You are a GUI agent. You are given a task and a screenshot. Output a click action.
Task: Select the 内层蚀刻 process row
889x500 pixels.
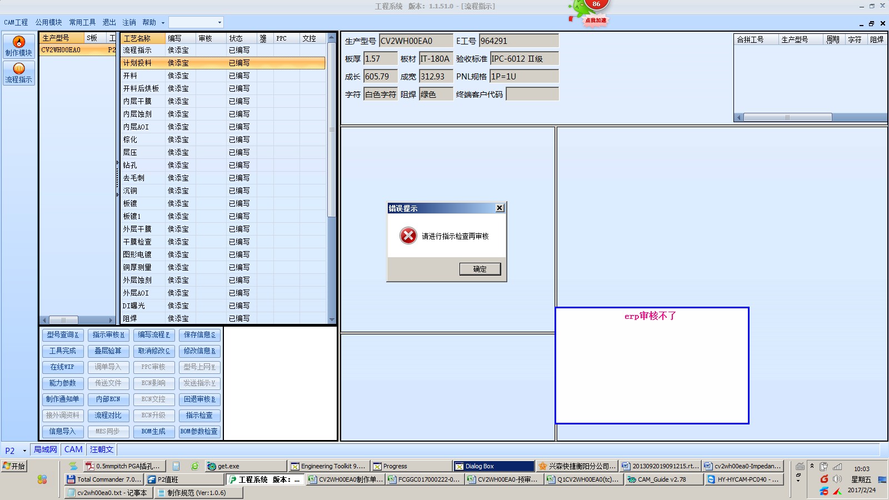pos(223,114)
